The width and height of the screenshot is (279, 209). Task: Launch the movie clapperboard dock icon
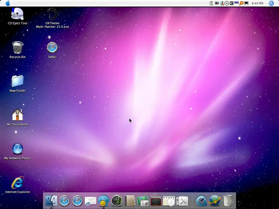pyautogui.click(x=156, y=201)
